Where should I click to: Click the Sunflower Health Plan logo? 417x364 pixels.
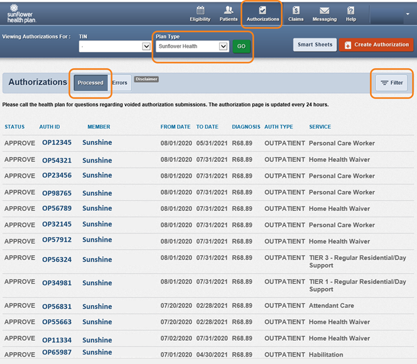click(21, 13)
